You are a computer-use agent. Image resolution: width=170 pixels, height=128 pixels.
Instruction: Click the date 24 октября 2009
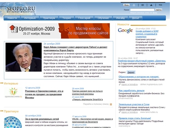click(x=52, y=44)
